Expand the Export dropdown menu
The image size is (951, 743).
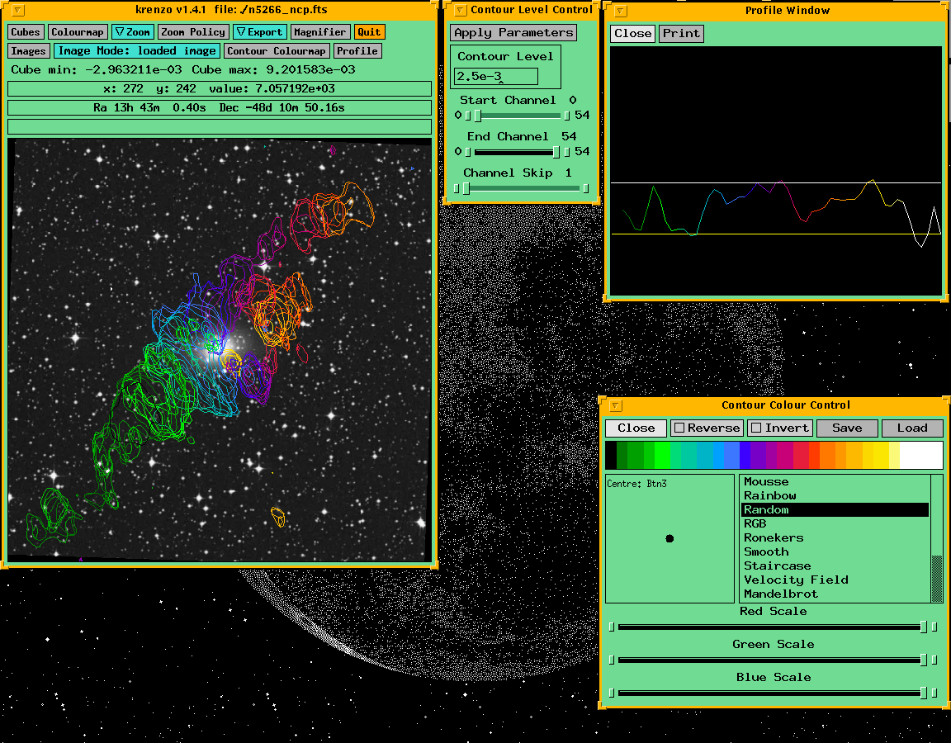258,32
